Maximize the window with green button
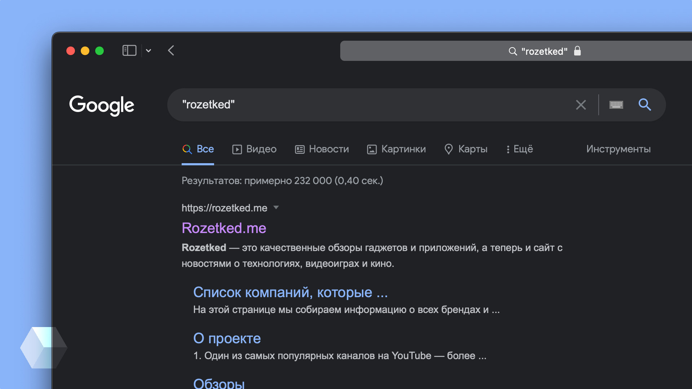 [x=99, y=51]
